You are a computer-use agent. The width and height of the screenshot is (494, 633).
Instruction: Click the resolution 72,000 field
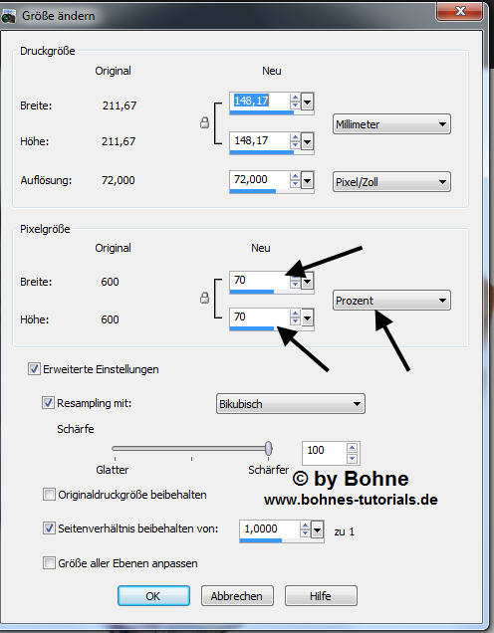(x=260, y=179)
